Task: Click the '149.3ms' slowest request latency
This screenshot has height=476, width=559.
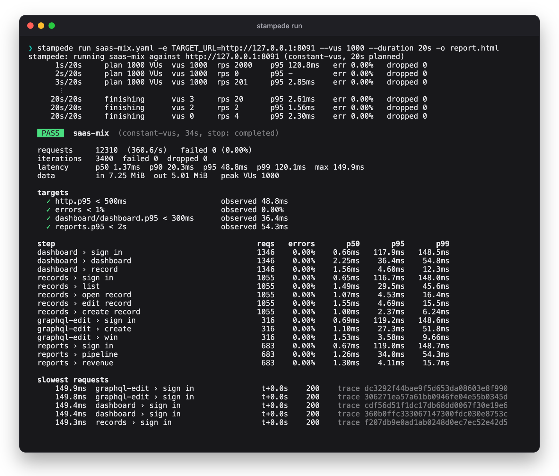Action: (71, 422)
